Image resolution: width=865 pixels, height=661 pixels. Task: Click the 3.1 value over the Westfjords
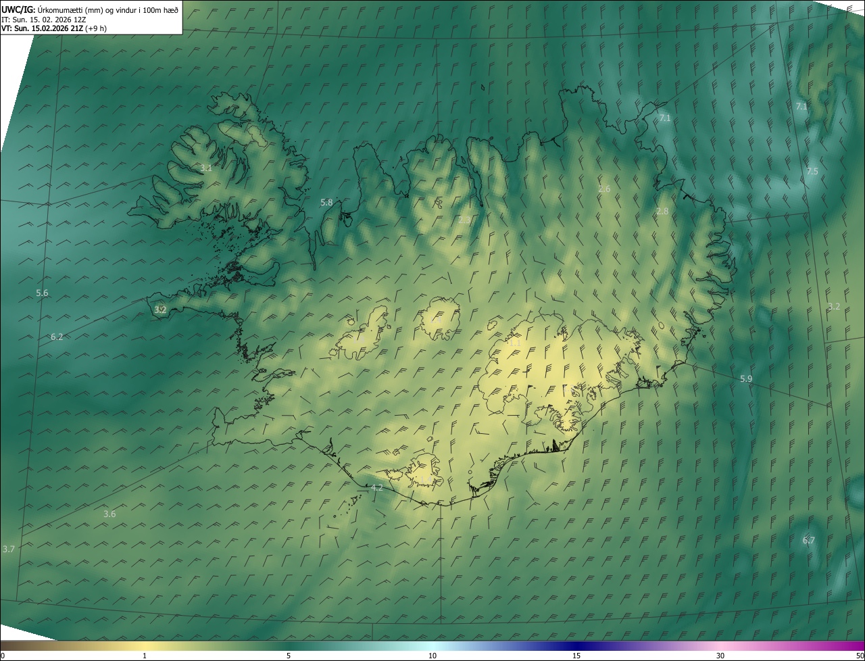tap(206, 168)
